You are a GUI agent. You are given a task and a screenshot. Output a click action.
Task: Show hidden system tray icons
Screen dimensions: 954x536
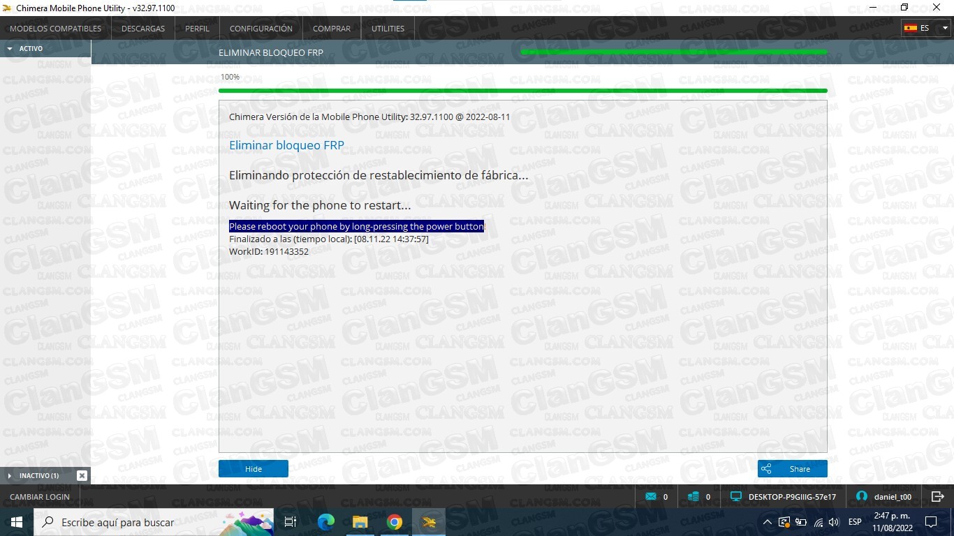coord(768,522)
